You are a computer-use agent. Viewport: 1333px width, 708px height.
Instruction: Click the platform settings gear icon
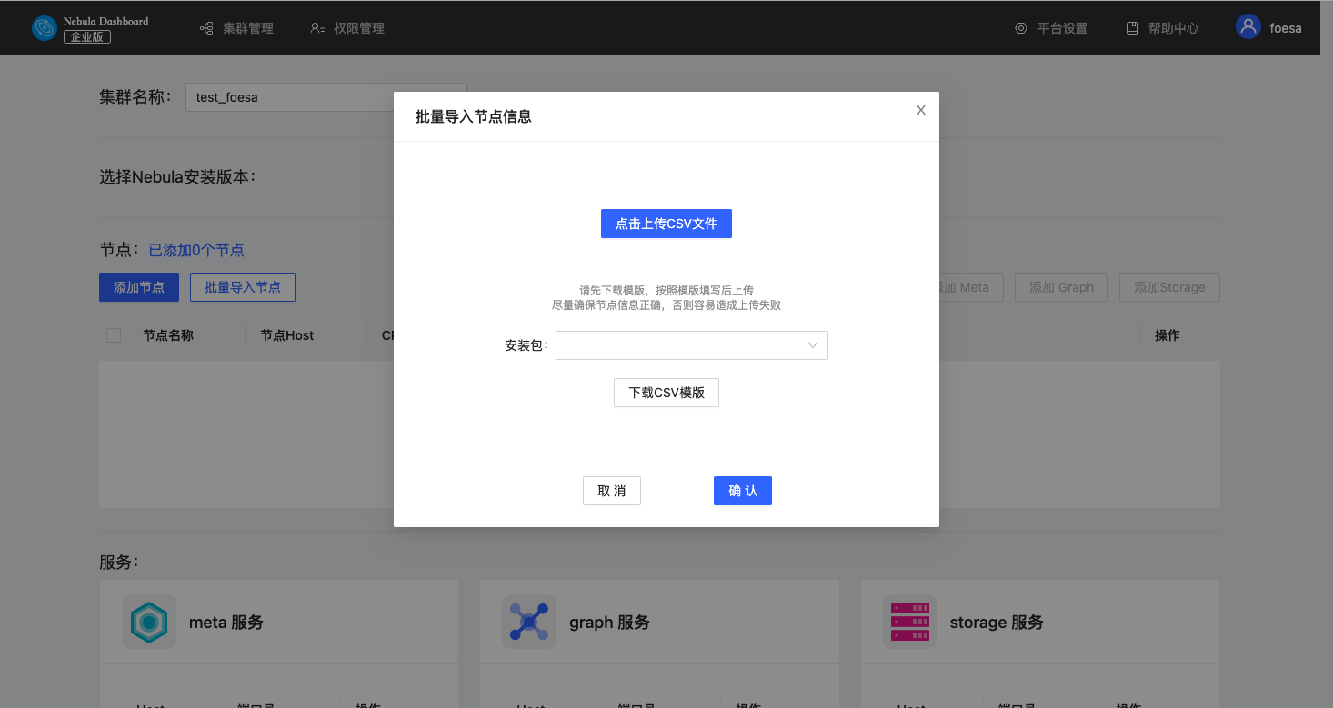[x=1021, y=28]
